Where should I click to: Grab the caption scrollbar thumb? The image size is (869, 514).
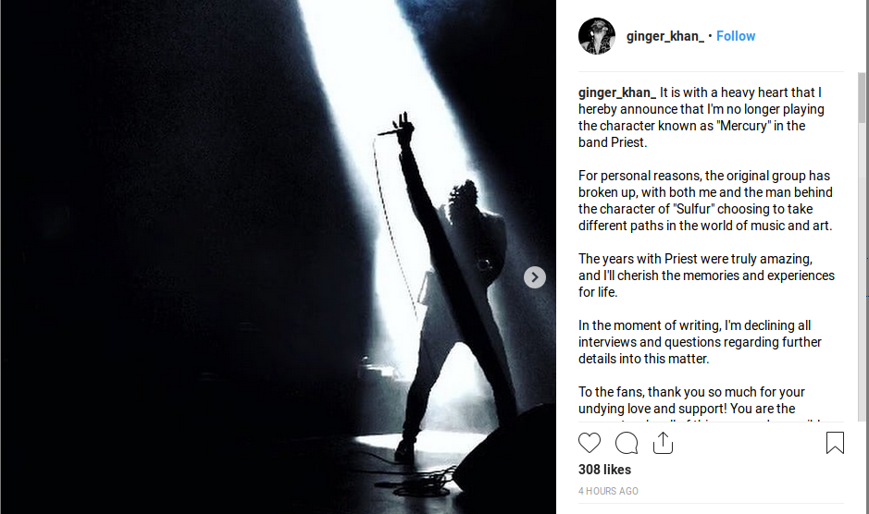(x=862, y=97)
